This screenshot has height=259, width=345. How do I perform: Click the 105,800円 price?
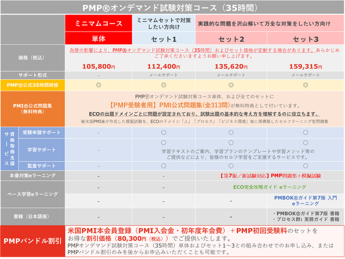coord(98,66)
